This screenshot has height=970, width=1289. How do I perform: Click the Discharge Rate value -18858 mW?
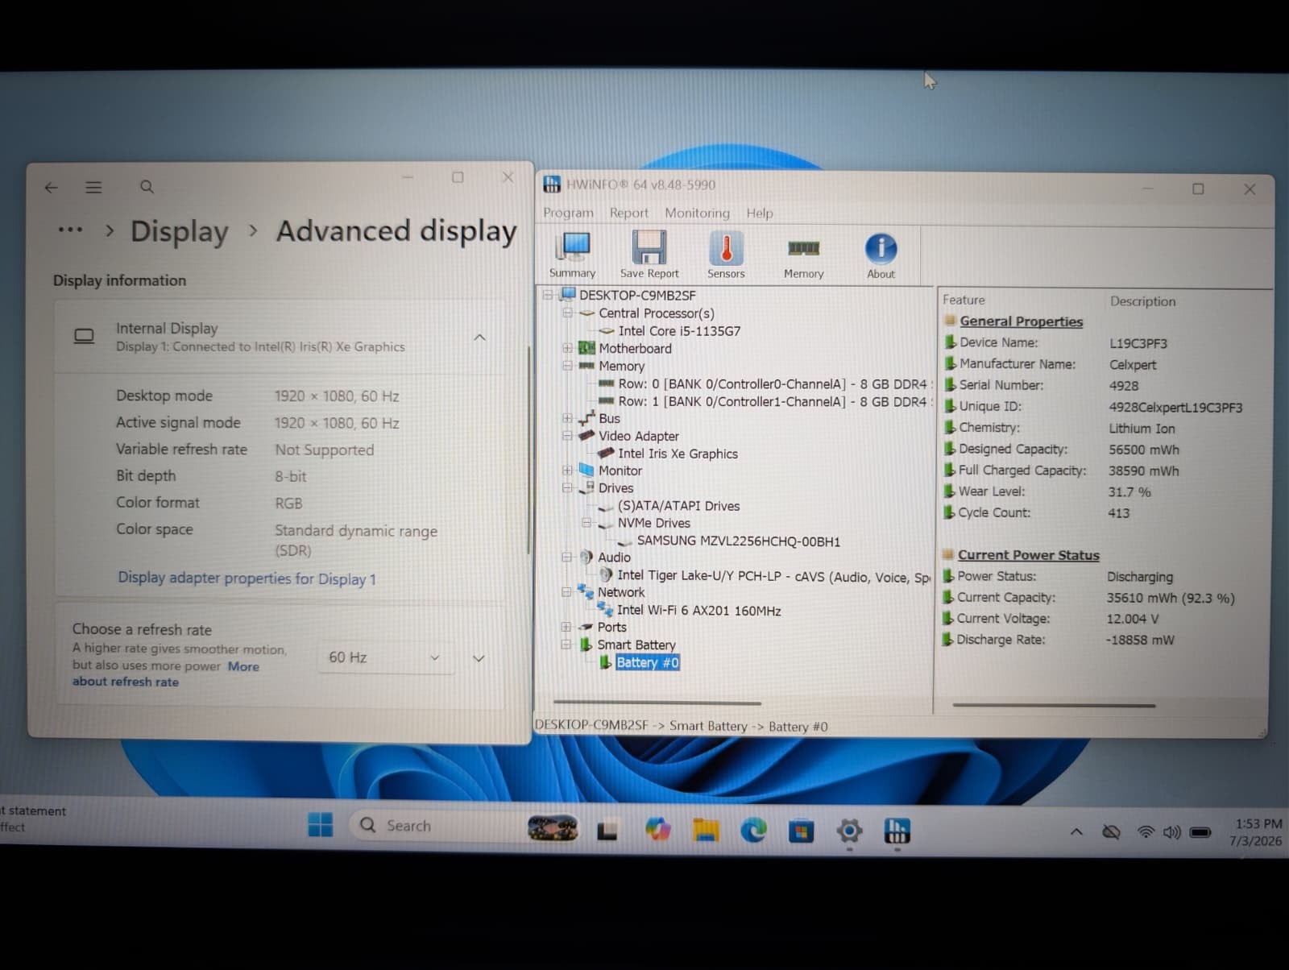1140,640
